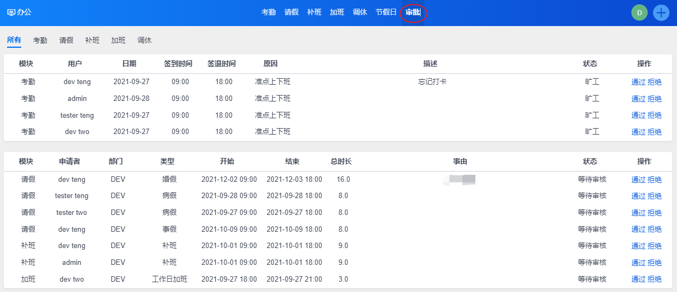Select 加班 in the top navigation bar
Image resolution: width=677 pixels, height=292 pixels.
pos(337,12)
